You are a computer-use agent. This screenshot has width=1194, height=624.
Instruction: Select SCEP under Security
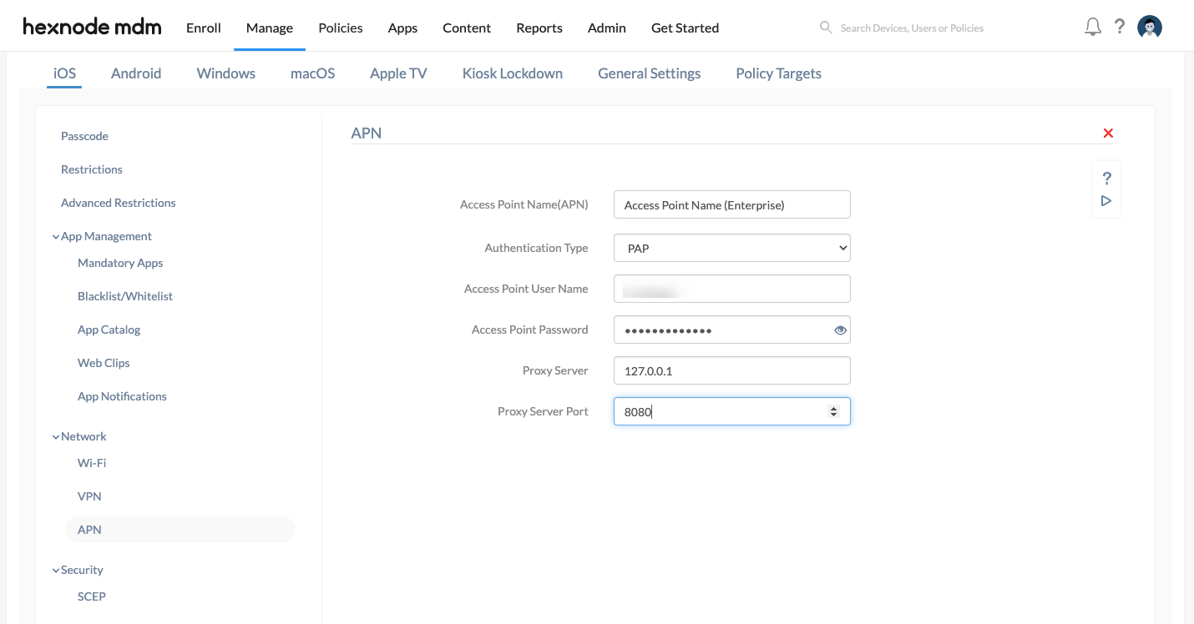point(92,596)
